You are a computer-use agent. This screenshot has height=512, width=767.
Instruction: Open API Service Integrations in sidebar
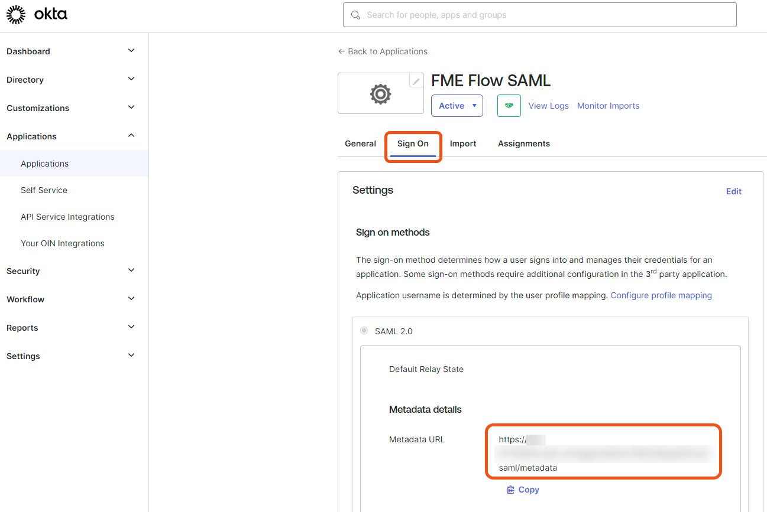67,217
